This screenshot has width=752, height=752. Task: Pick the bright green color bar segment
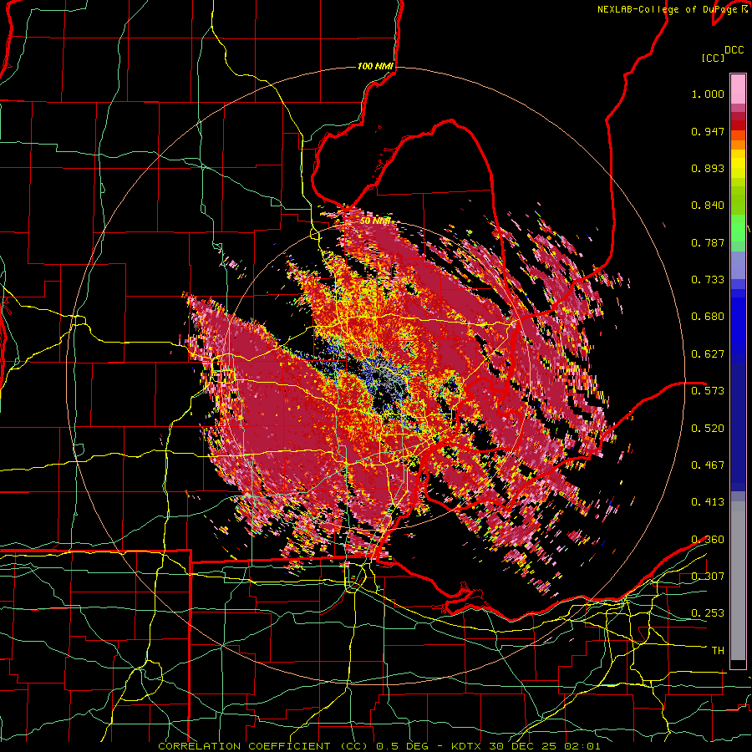738,228
